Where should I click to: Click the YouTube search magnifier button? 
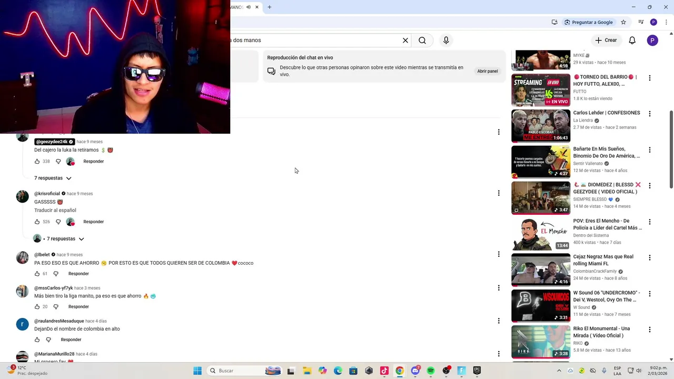coord(422,40)
